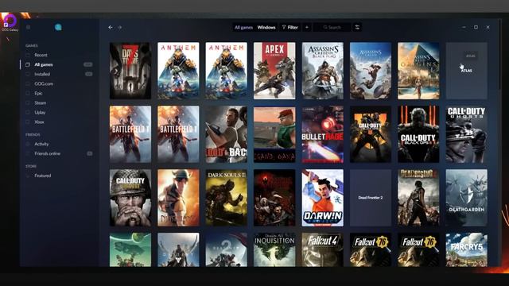Viewport: 509px width, 286px height.
Task: Open the Call of Duty WWII cover
Action: coord(130,198)
